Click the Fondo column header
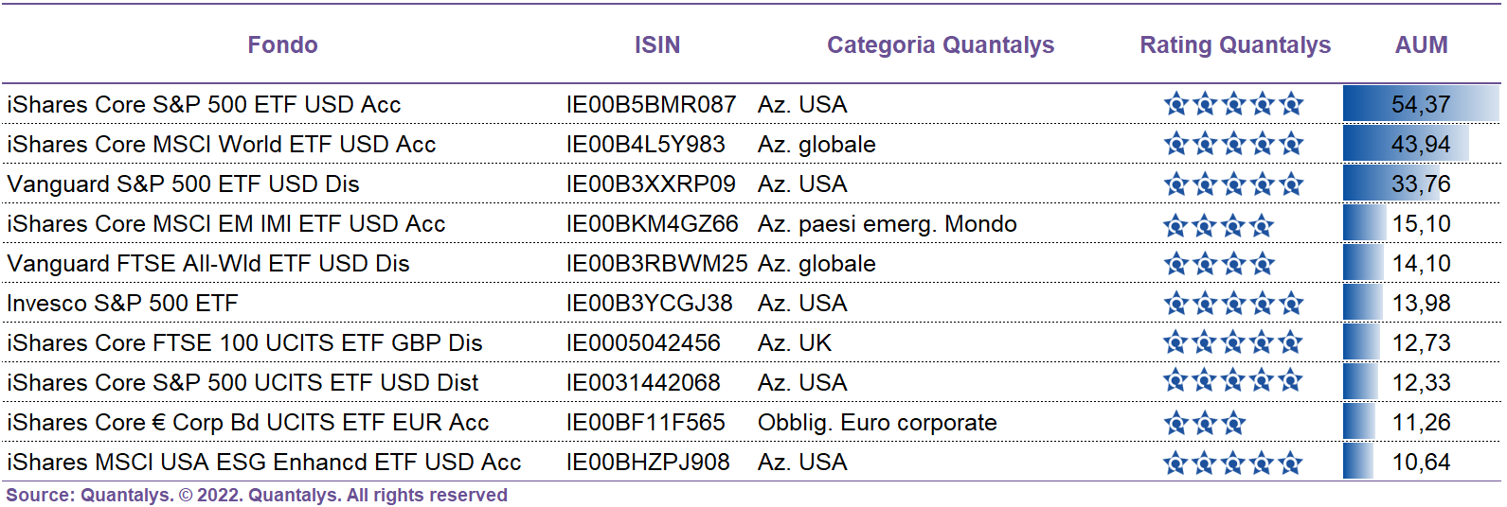Viewport: 1507px width, 507px height. click(282, 45)
